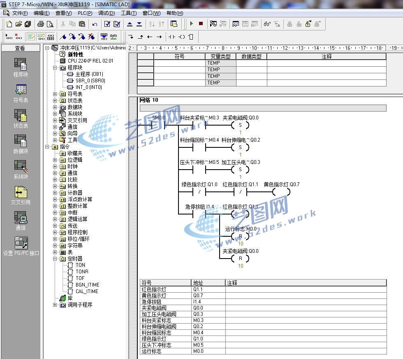Screen dimensions: 403x359
Task: Click the glasses single-read icon
Action: click(267, 24)
